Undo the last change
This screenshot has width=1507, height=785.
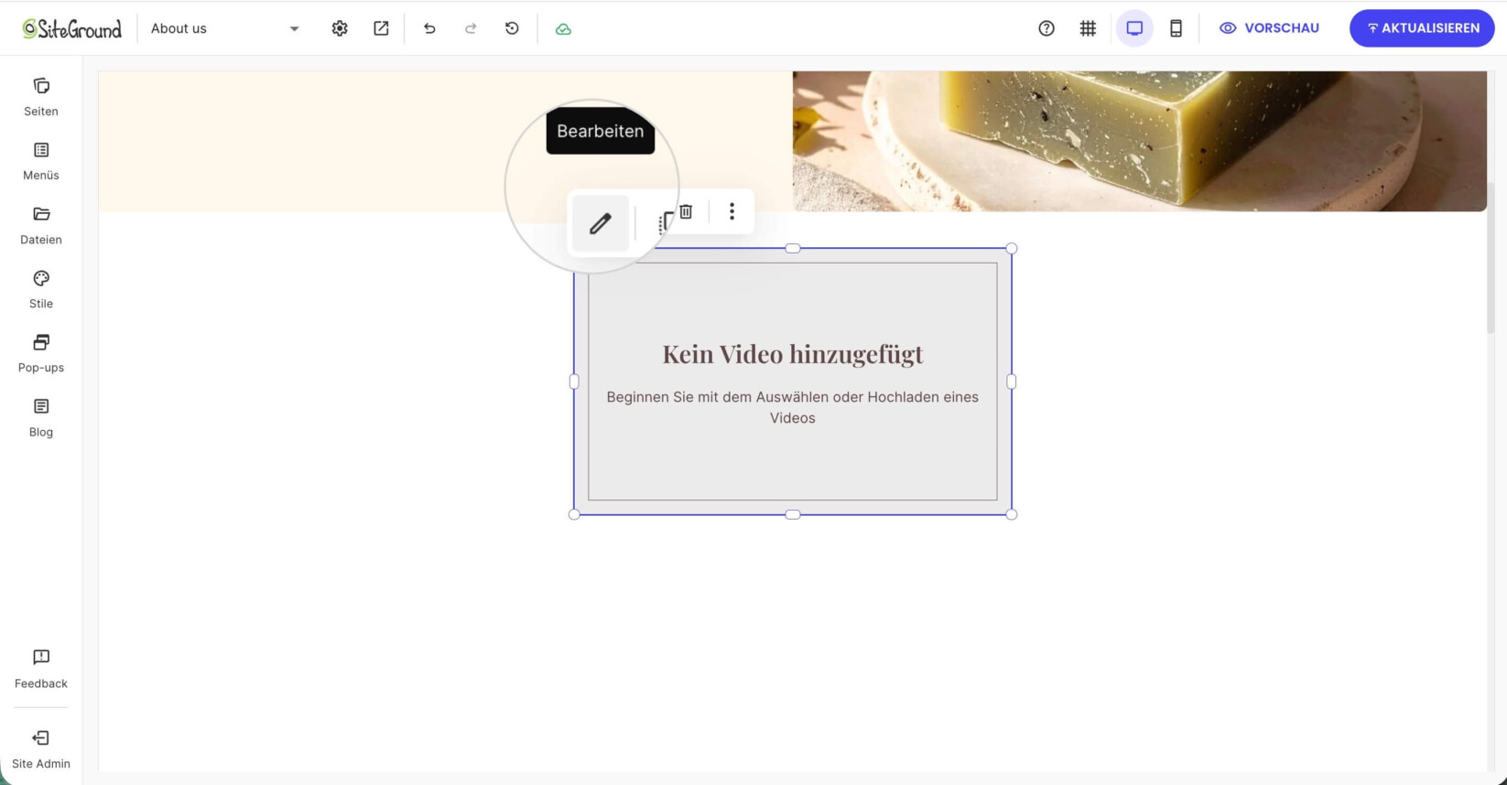point(429,28)
